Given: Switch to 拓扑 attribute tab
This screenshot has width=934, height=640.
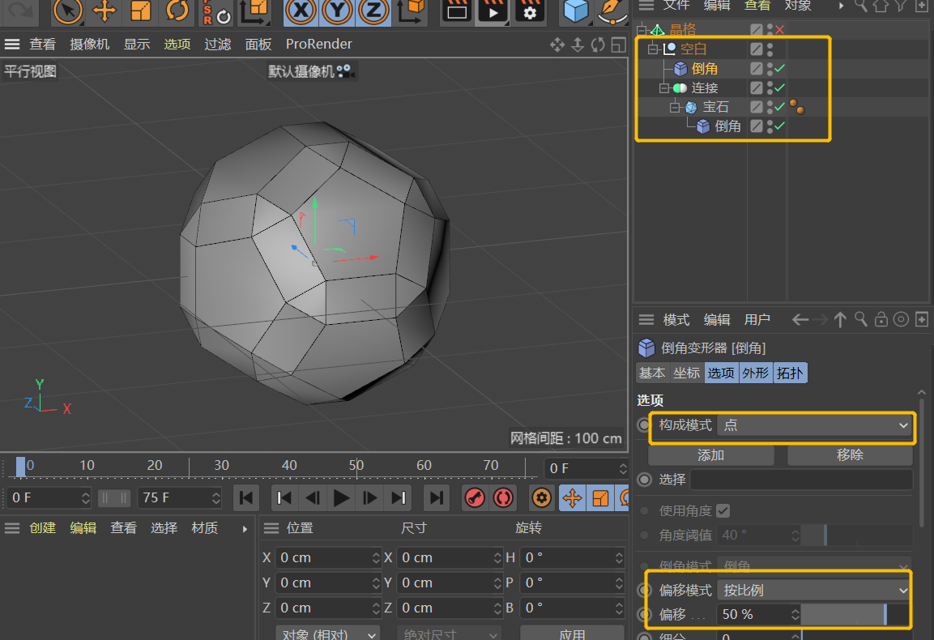Looking at the screenshot, I should pyautogui.click(x=790, y=373).
